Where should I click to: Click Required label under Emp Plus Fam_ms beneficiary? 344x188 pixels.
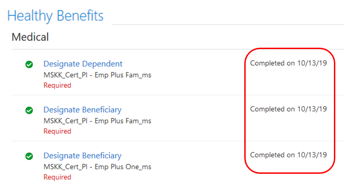[57, 131]
